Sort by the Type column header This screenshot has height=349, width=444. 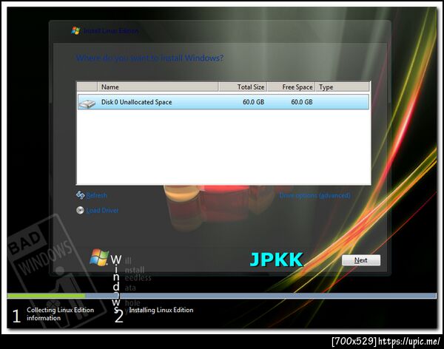click(343, 87)
